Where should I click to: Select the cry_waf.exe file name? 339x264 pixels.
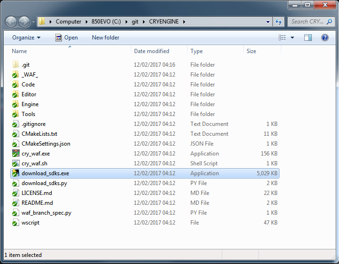36,154
